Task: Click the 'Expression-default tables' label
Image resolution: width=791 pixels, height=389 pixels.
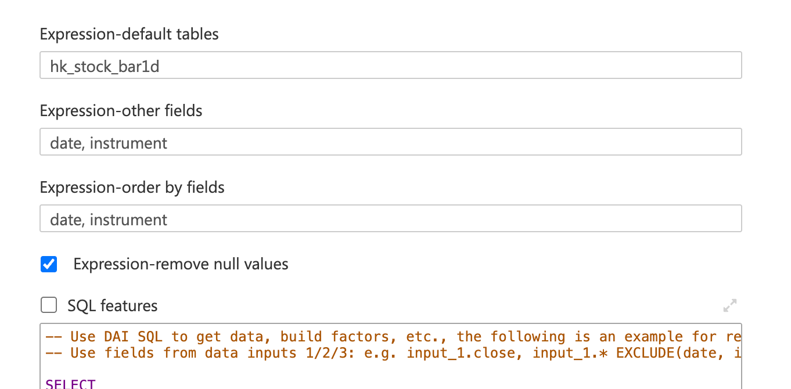Action: 129,34
